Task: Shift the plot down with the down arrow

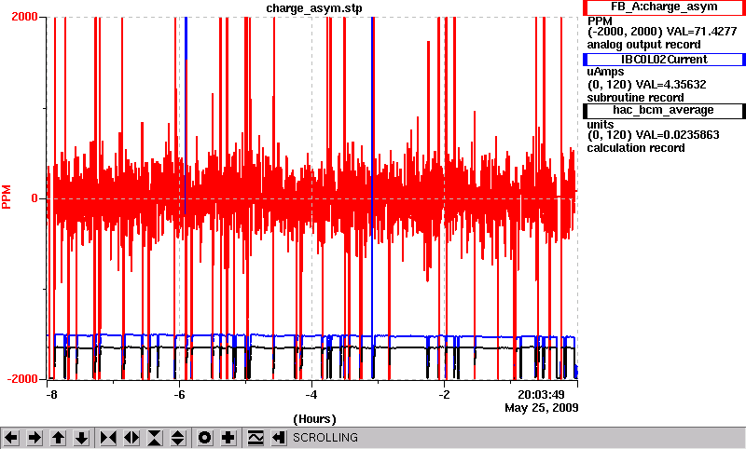Action: click(x=81, y=438)
